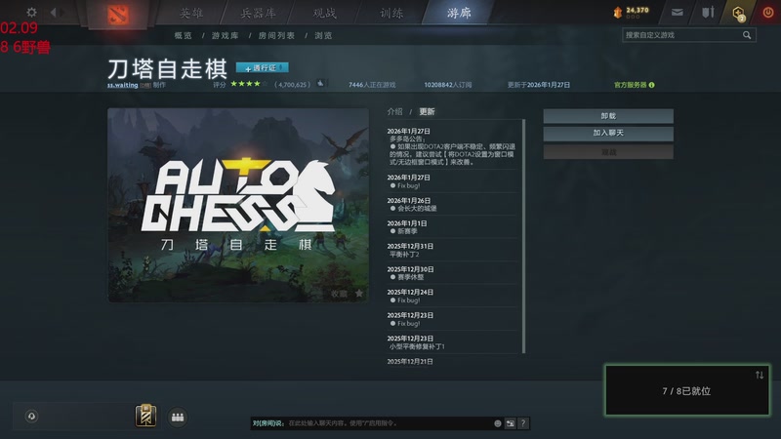Click the 加入聊天 button
This screenshot has width=781, height=439.
click(608, 134)
